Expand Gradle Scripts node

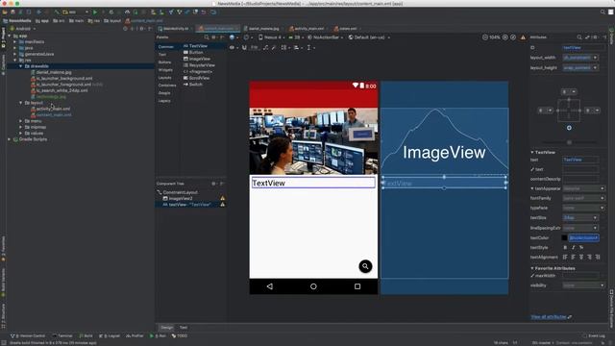point(10,139)
